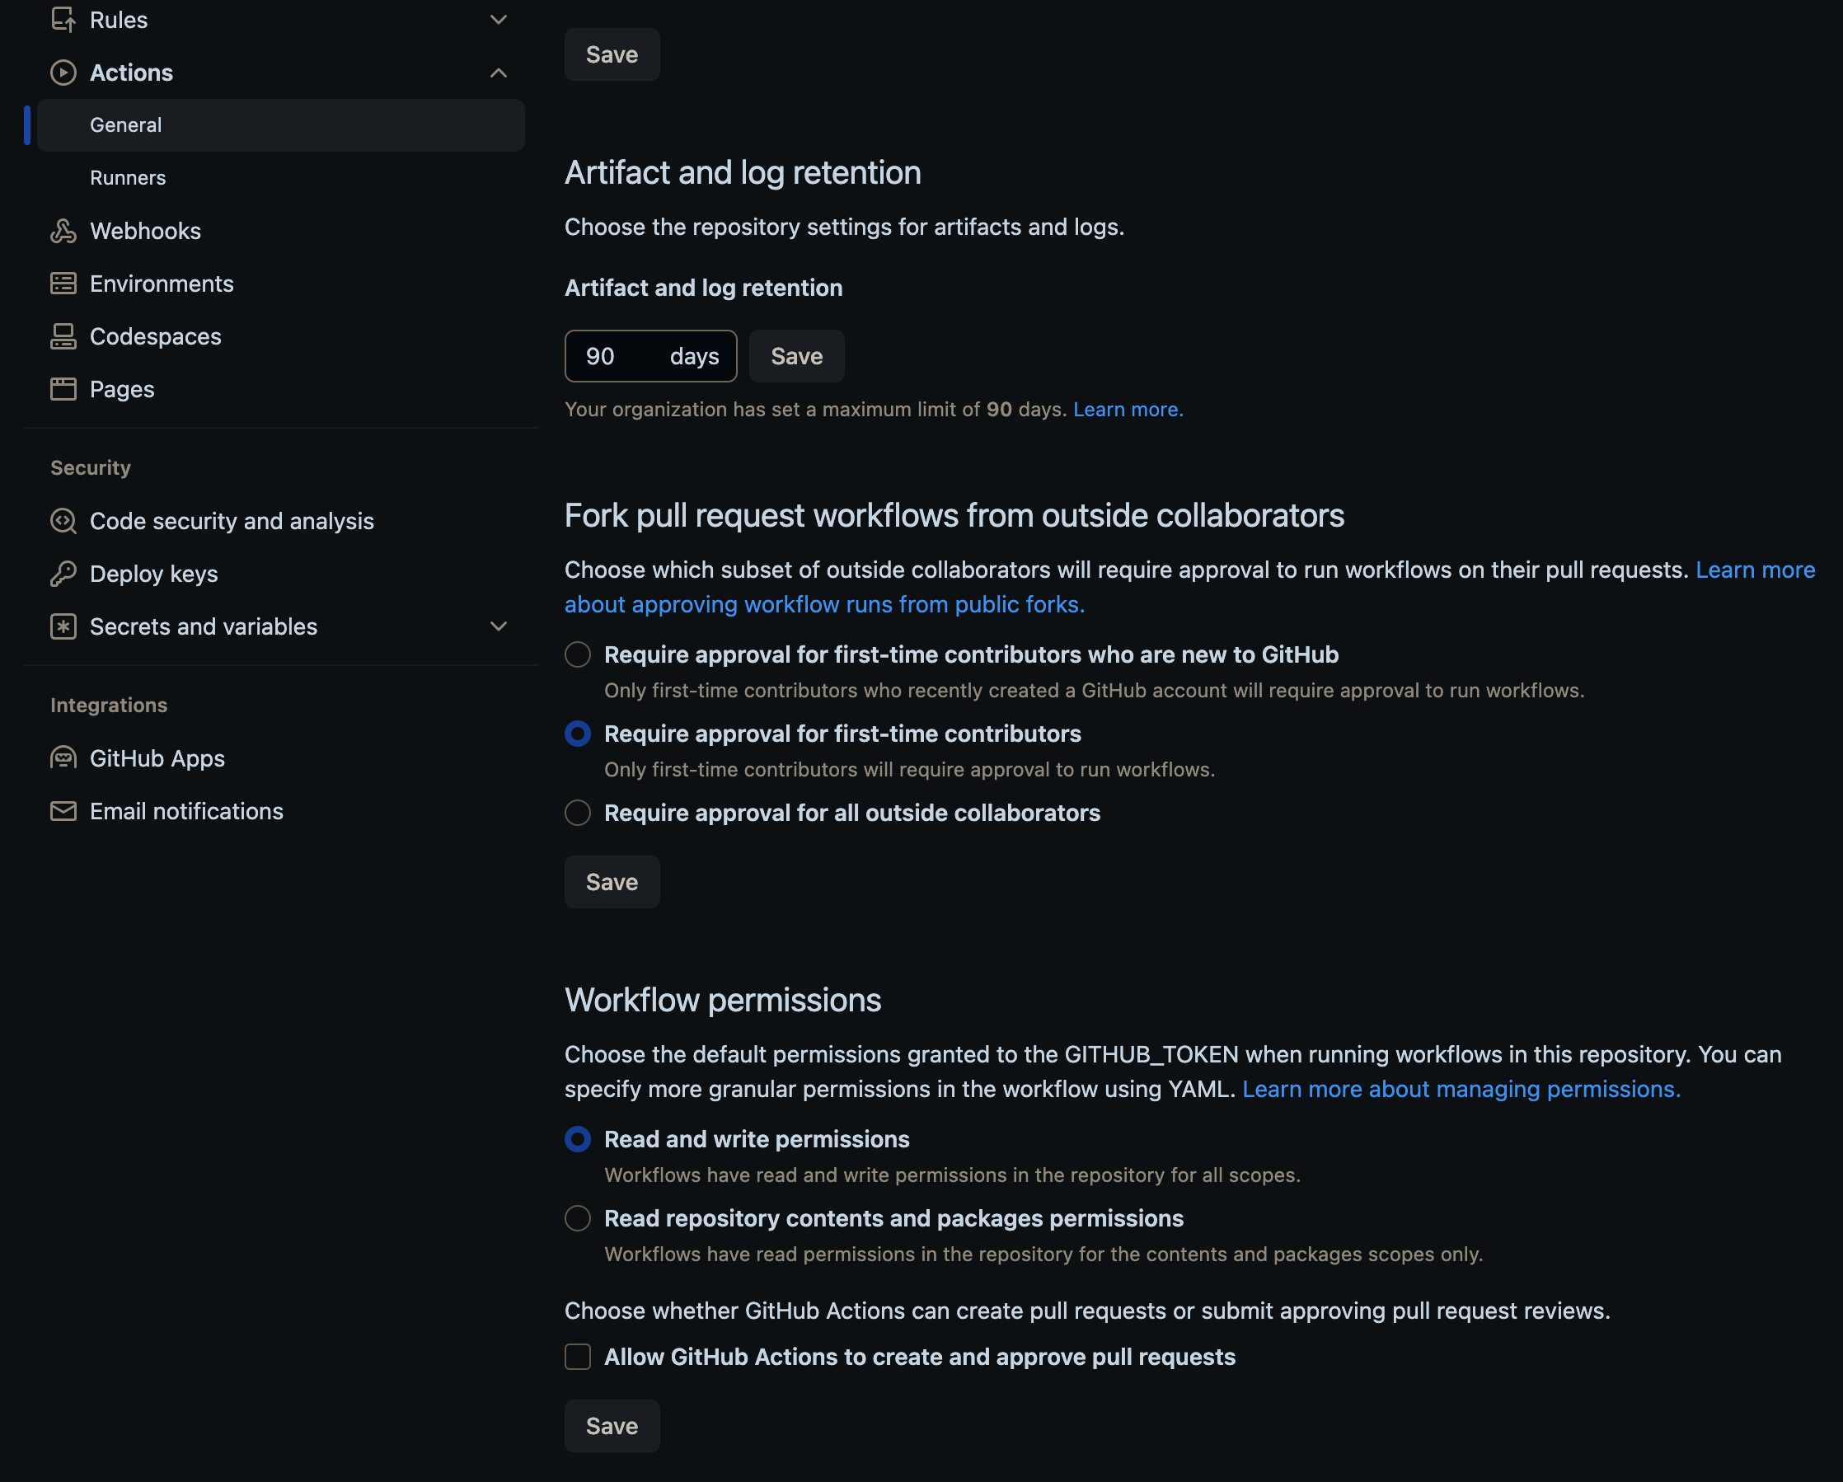Click the Pages icon

pos(63,389)
